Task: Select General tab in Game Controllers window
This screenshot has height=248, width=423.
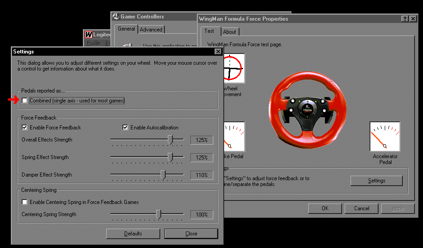Action: click(126, 29)
